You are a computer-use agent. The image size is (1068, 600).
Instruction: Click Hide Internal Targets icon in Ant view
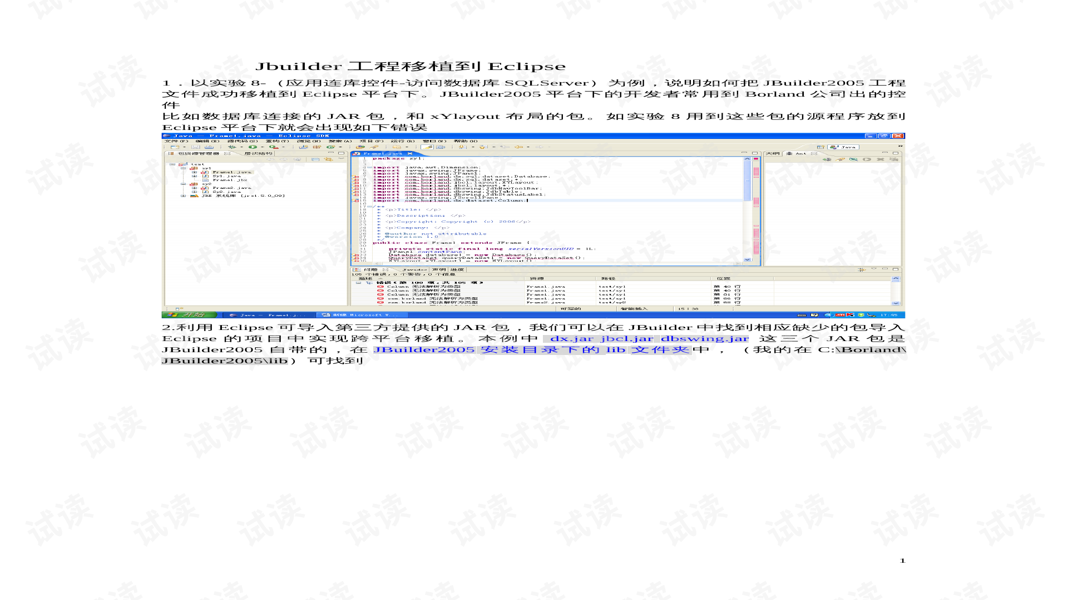click(853, 159)
